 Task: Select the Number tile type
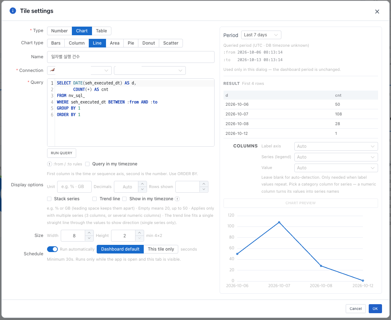[59, 31]
